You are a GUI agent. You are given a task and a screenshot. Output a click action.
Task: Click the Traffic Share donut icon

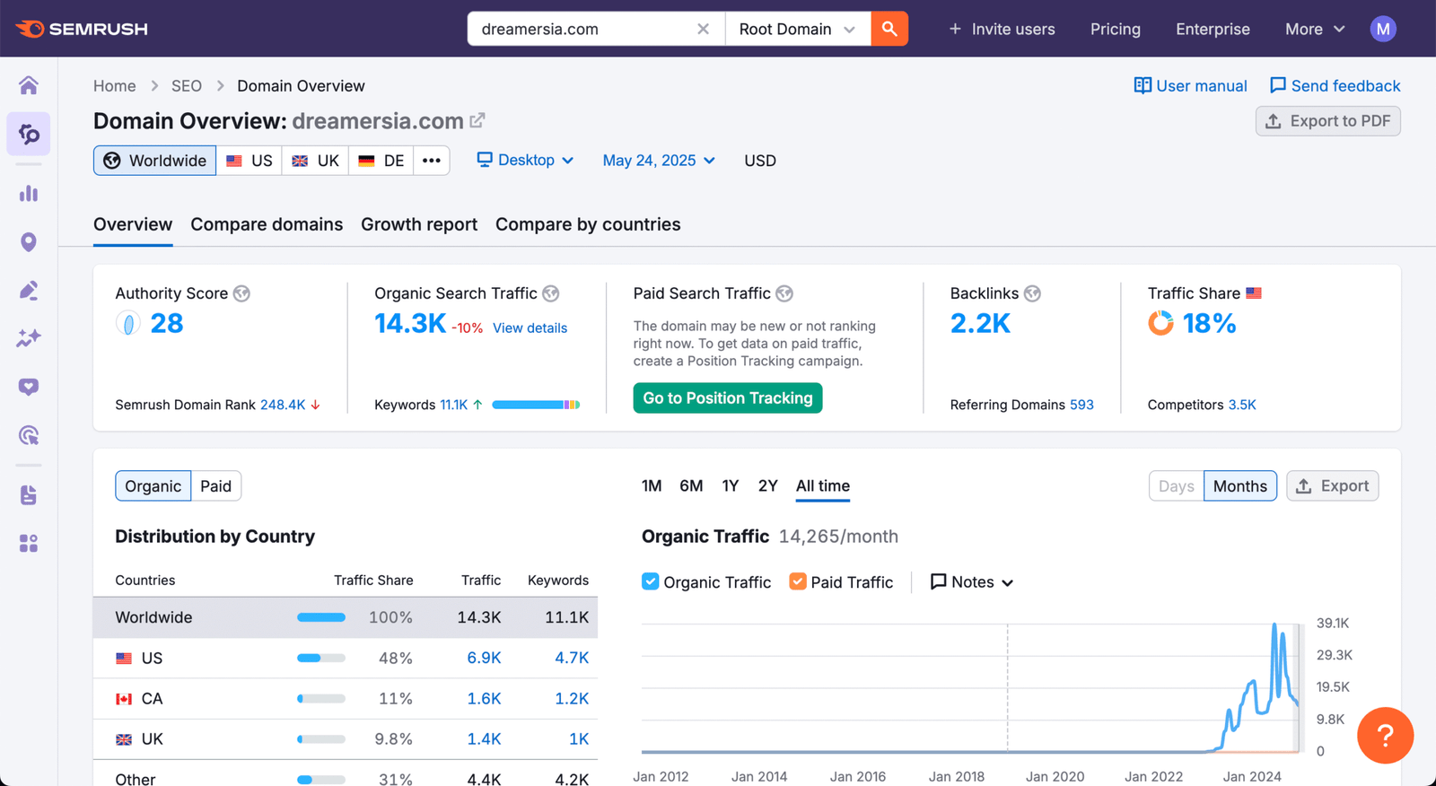[1160, 323]
